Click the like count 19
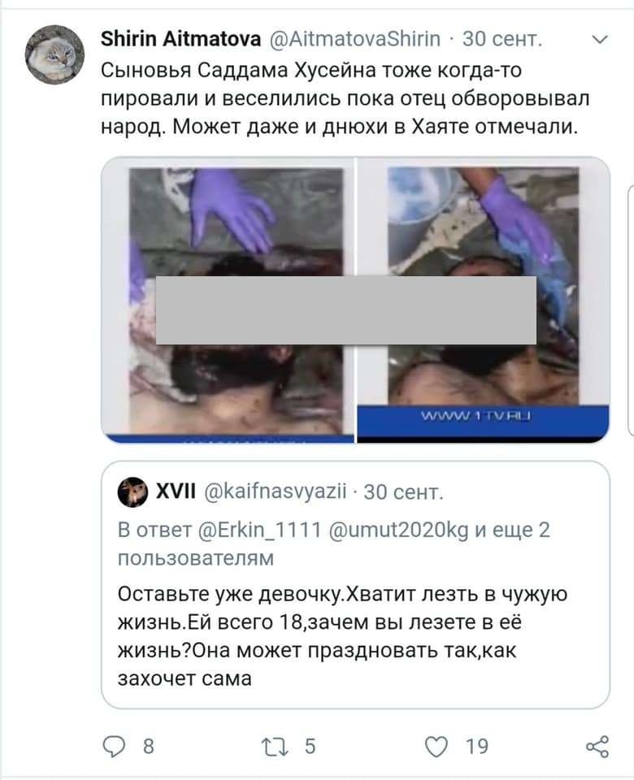 pos(477,747)
